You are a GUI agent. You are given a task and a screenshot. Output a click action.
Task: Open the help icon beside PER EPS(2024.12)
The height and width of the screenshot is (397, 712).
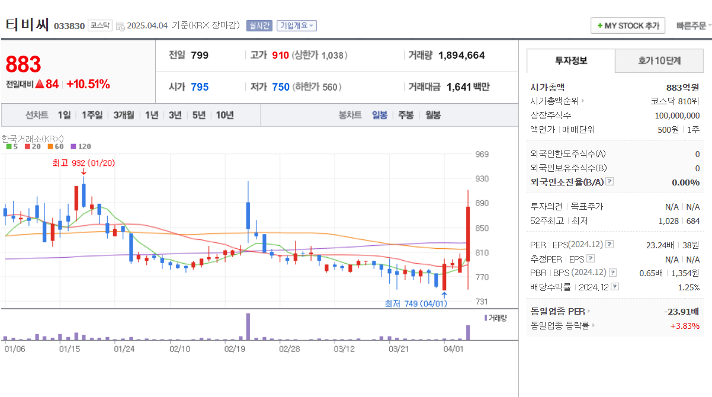point(610,244)
